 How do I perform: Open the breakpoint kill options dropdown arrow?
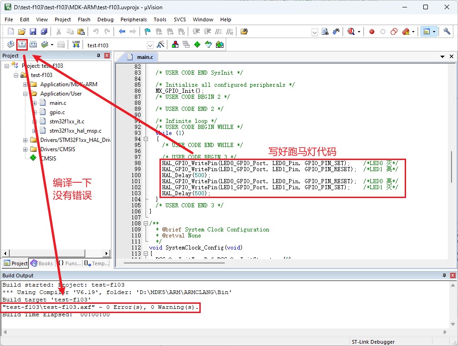click(413, 32)
